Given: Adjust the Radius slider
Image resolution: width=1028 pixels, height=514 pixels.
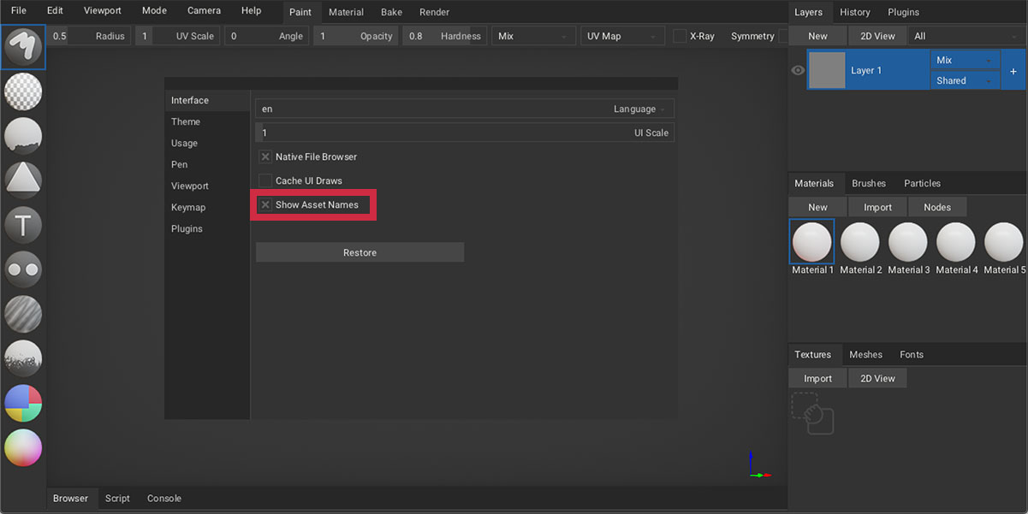Looking at the screenshot, I should click(90, 36).
